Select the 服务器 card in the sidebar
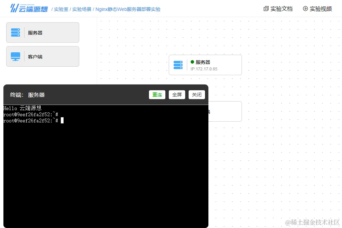 (43, 32)
